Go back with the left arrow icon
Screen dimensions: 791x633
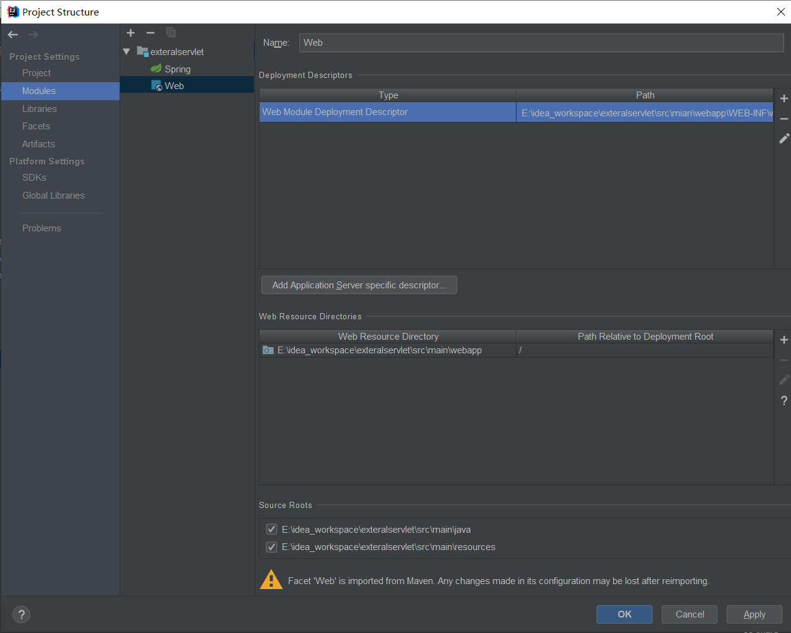tap(13, 35)
